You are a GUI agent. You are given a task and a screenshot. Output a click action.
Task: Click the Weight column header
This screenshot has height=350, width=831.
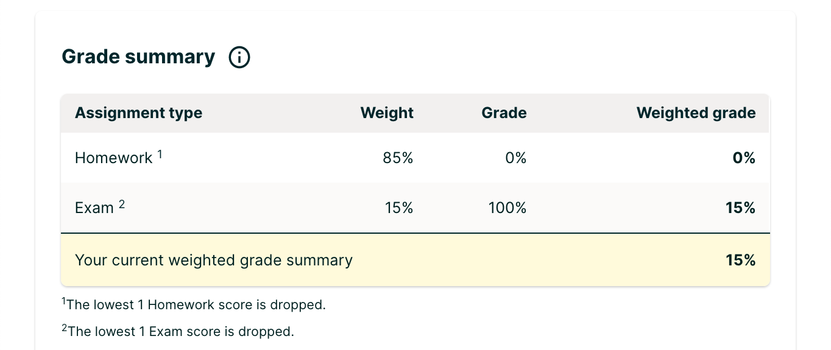click(x=387, y=113)
